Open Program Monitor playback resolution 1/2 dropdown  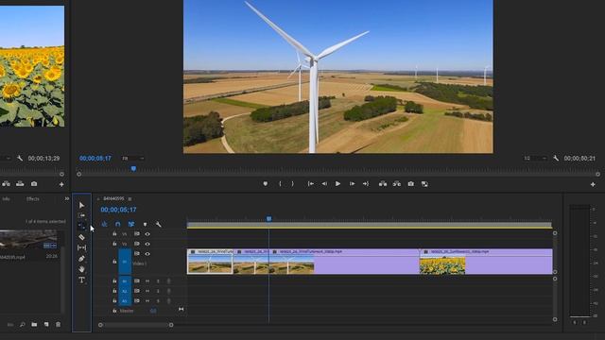pos(535,158)
